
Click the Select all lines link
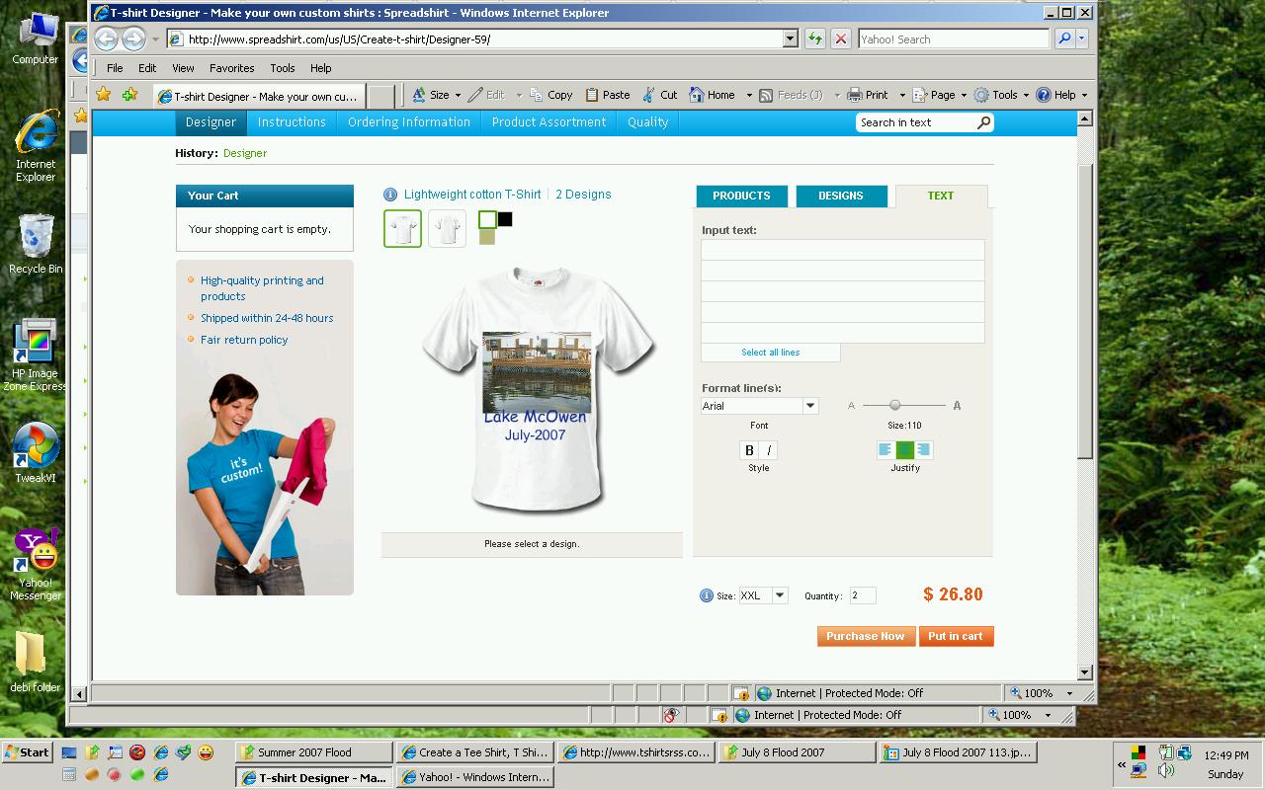[771, 353]
